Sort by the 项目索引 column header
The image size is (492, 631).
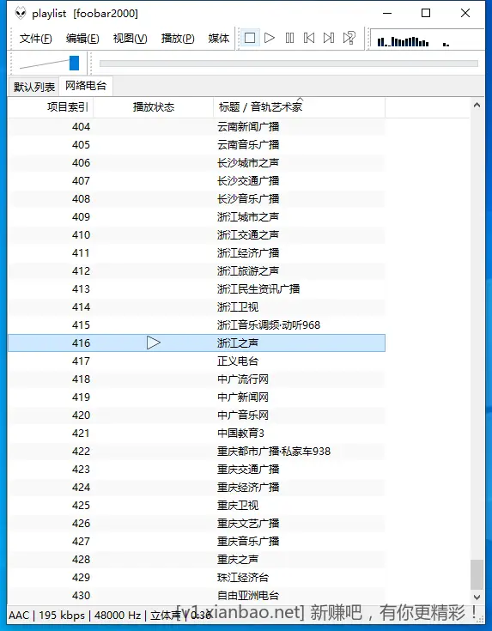tap(51, 107)
